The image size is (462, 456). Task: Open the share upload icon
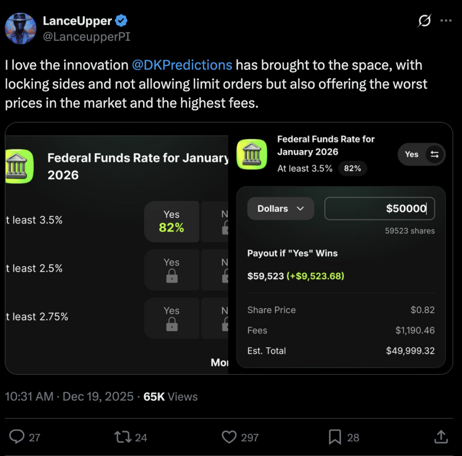pos(441,436)
